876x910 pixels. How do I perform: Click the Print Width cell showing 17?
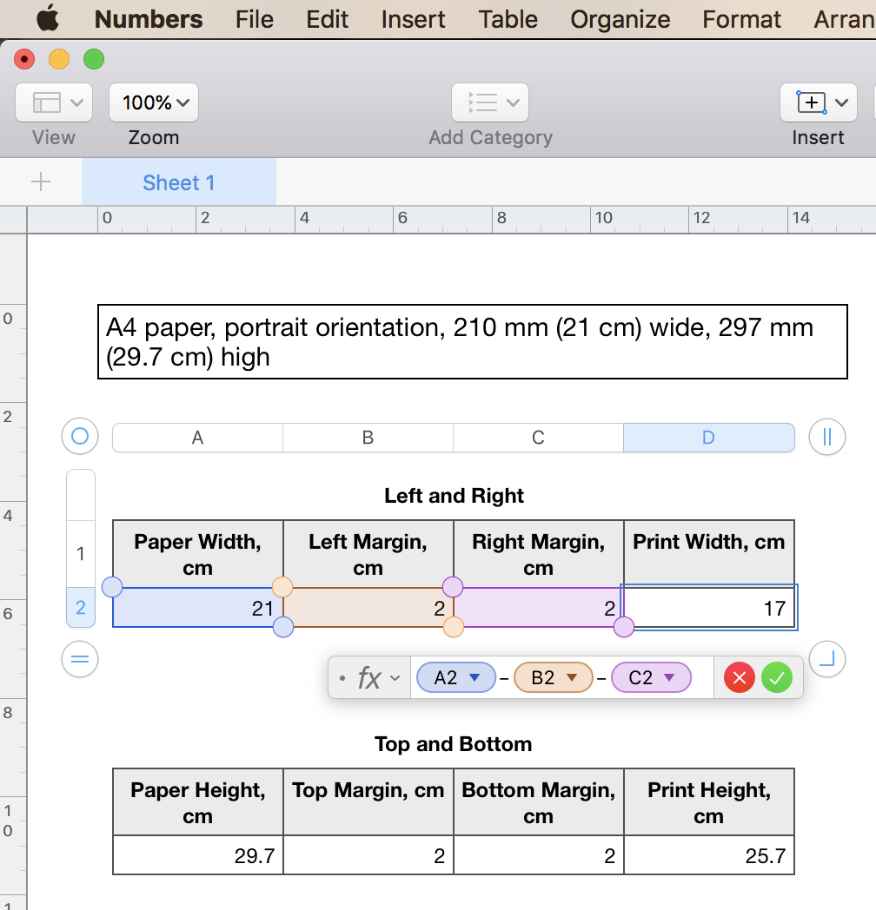[709, 608]
